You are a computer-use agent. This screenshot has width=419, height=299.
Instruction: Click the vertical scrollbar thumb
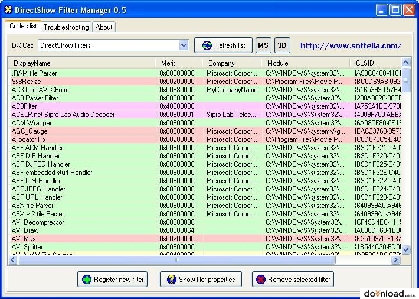click(x=405, y=80)
